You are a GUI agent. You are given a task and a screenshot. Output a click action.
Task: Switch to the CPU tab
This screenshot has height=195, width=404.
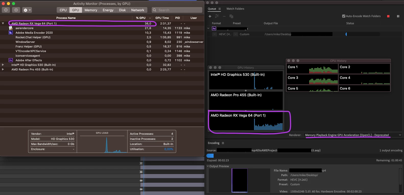click(63, 10)
